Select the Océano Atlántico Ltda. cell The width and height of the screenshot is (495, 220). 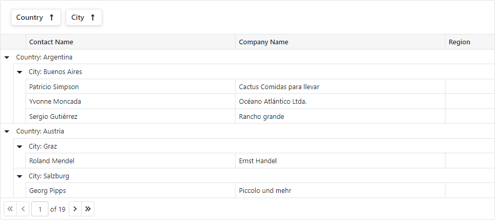340,101
